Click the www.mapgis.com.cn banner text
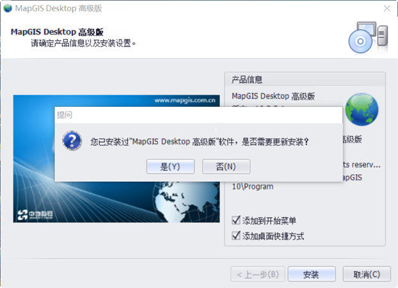This screenshot has height=288, width=398. click(x=185, y=100)
